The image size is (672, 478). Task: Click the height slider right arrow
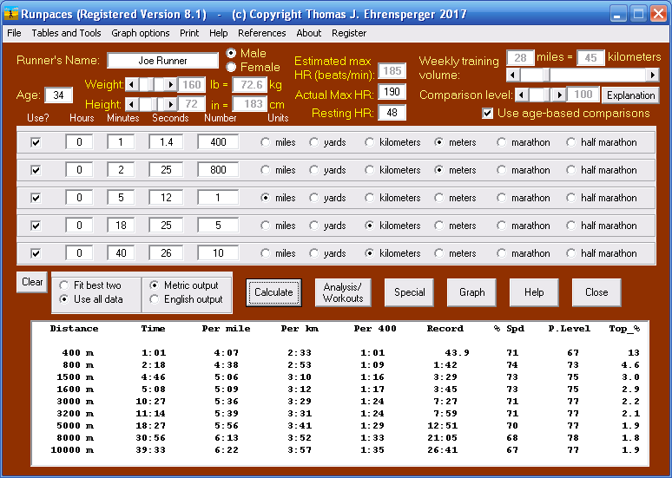coord(171,104)
